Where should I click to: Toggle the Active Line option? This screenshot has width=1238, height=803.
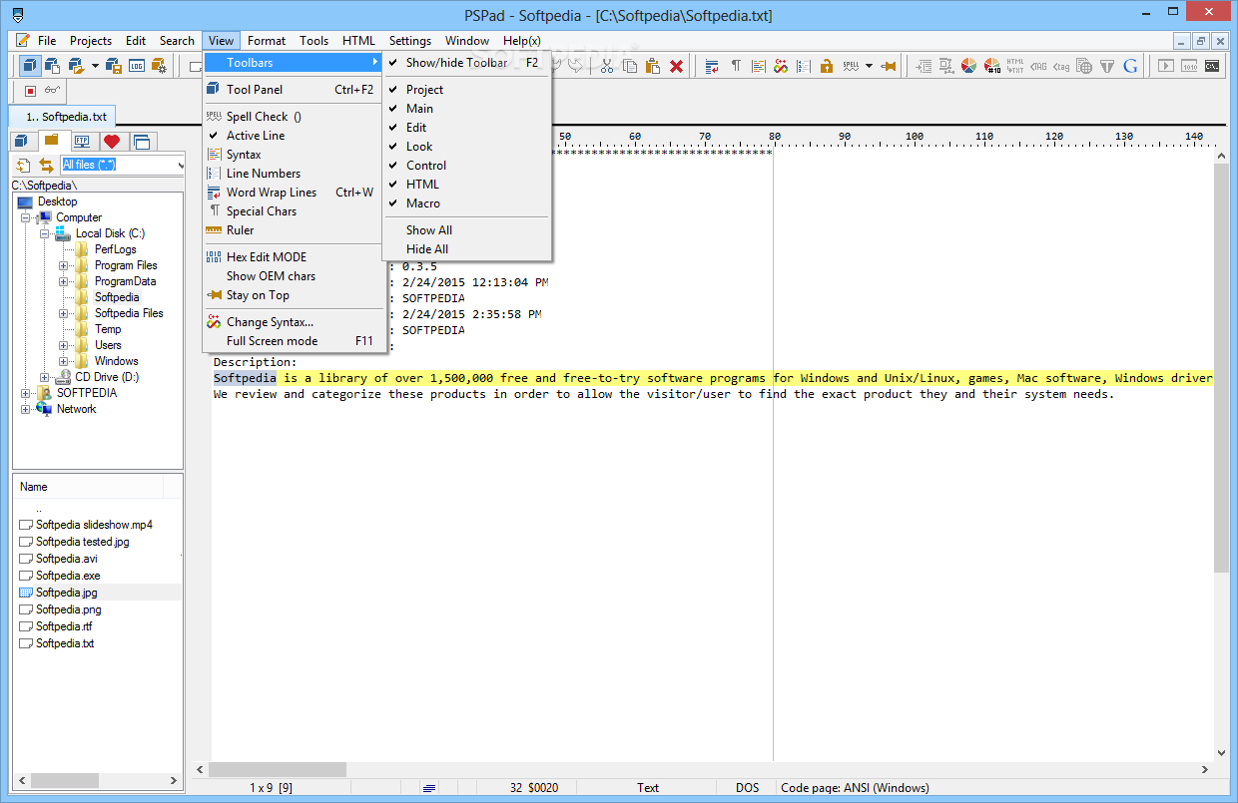point(294,136)
